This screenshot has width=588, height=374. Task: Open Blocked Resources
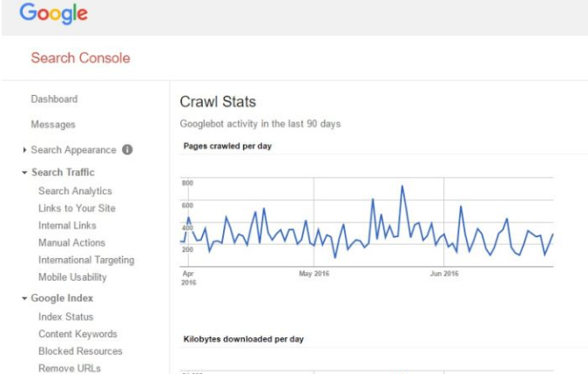(81, 351)
